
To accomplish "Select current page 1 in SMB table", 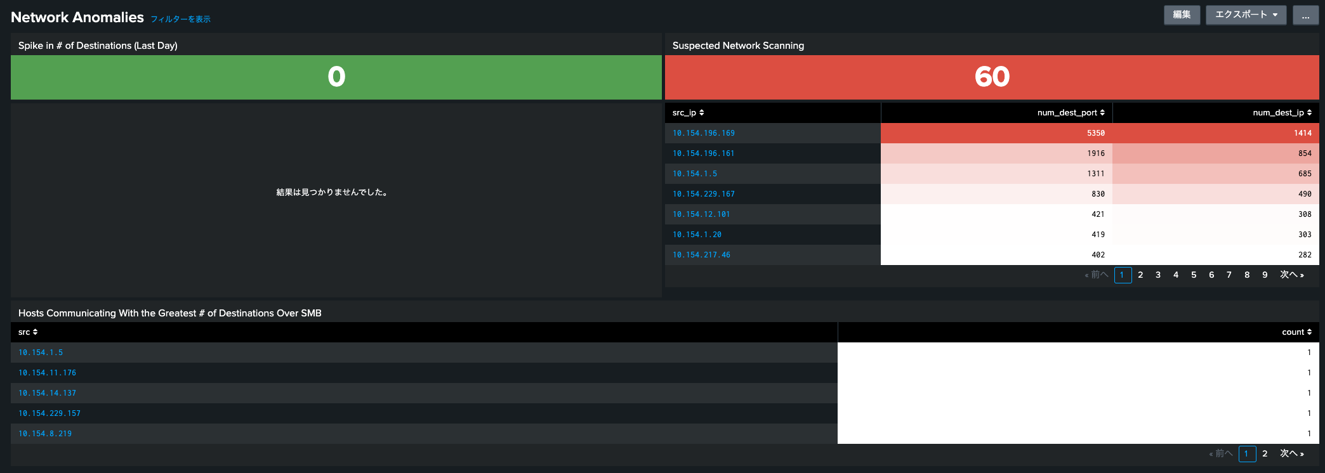I will click(1247, 454).
